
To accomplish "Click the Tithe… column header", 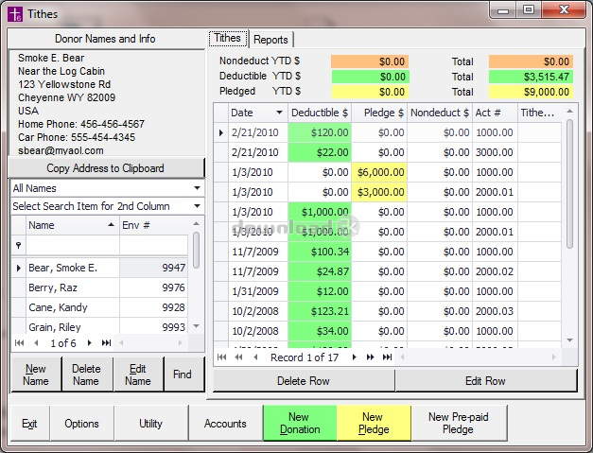I will point(539,113).
